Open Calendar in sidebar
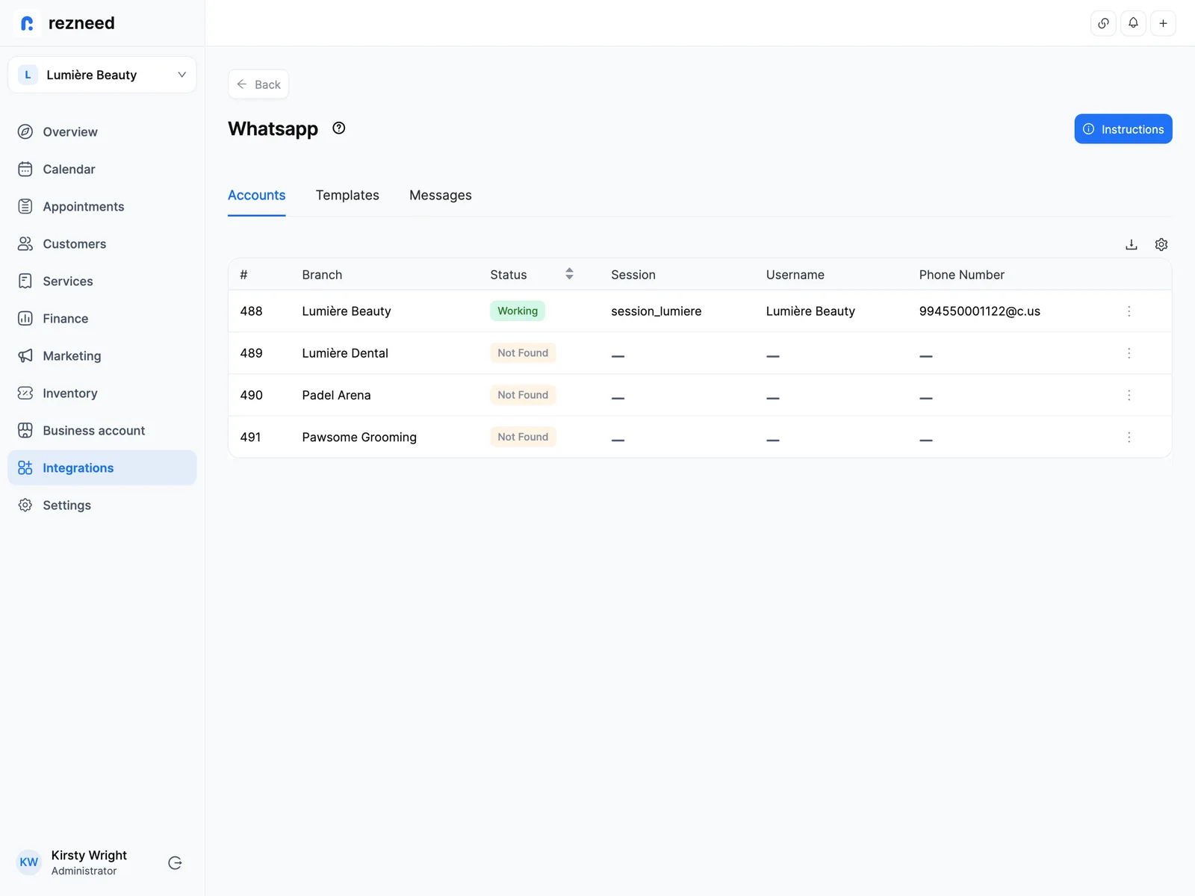 point(102,169)
